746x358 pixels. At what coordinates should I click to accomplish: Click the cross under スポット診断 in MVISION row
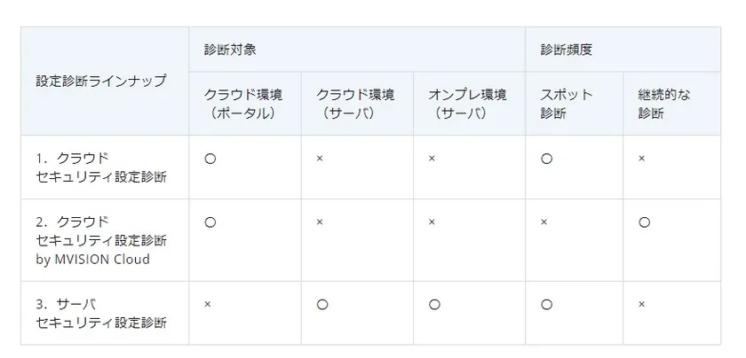(544, 222)
